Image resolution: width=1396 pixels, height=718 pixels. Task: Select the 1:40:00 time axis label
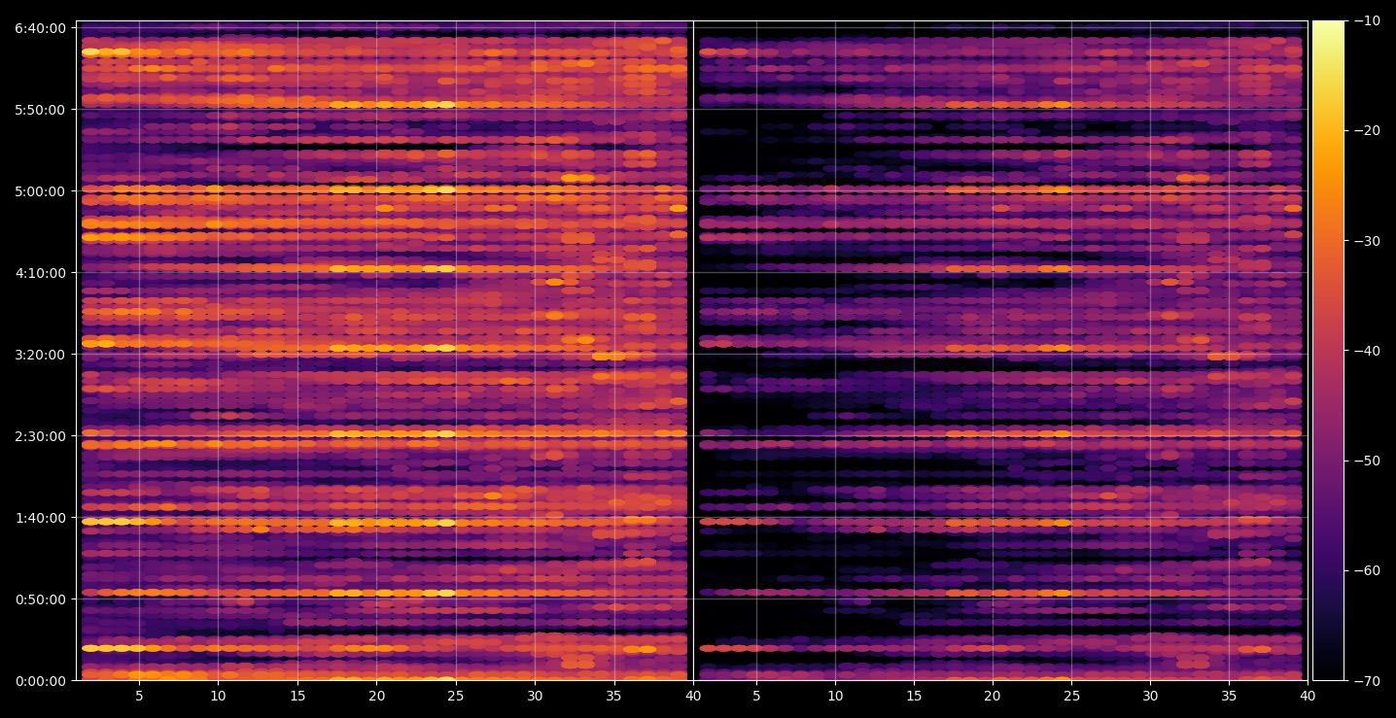click(41, 518)
